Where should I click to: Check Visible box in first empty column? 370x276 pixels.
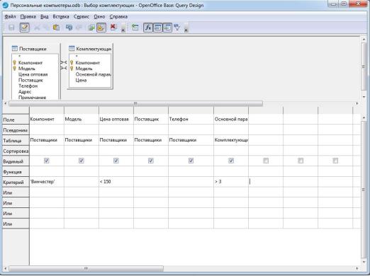[266, 161]
